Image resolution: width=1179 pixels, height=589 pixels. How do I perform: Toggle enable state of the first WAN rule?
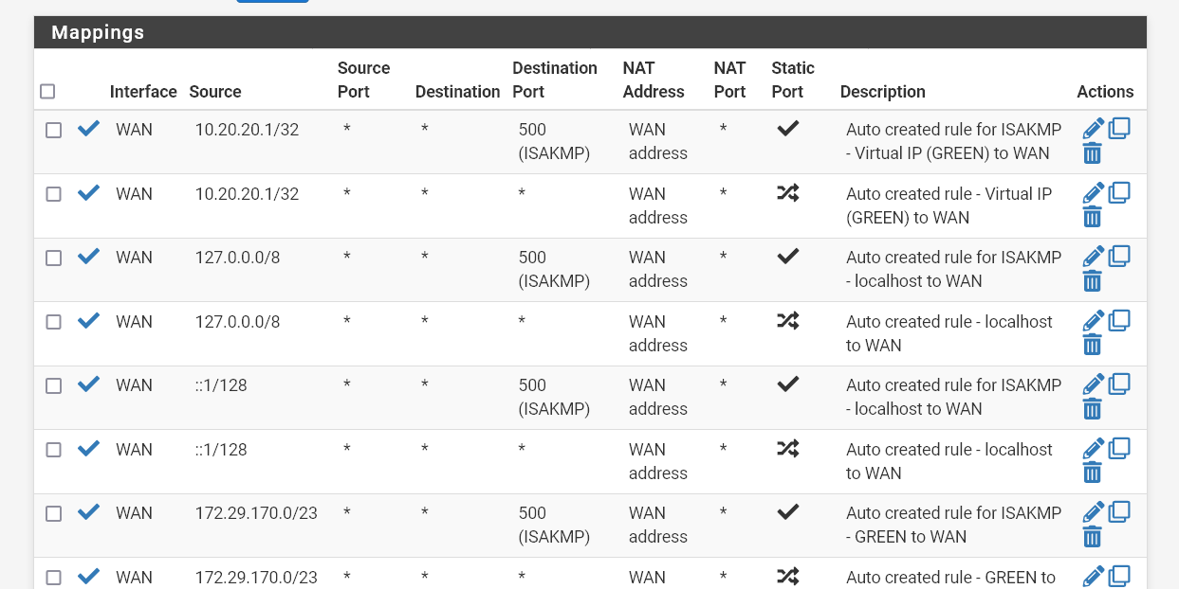pos(88,128)
